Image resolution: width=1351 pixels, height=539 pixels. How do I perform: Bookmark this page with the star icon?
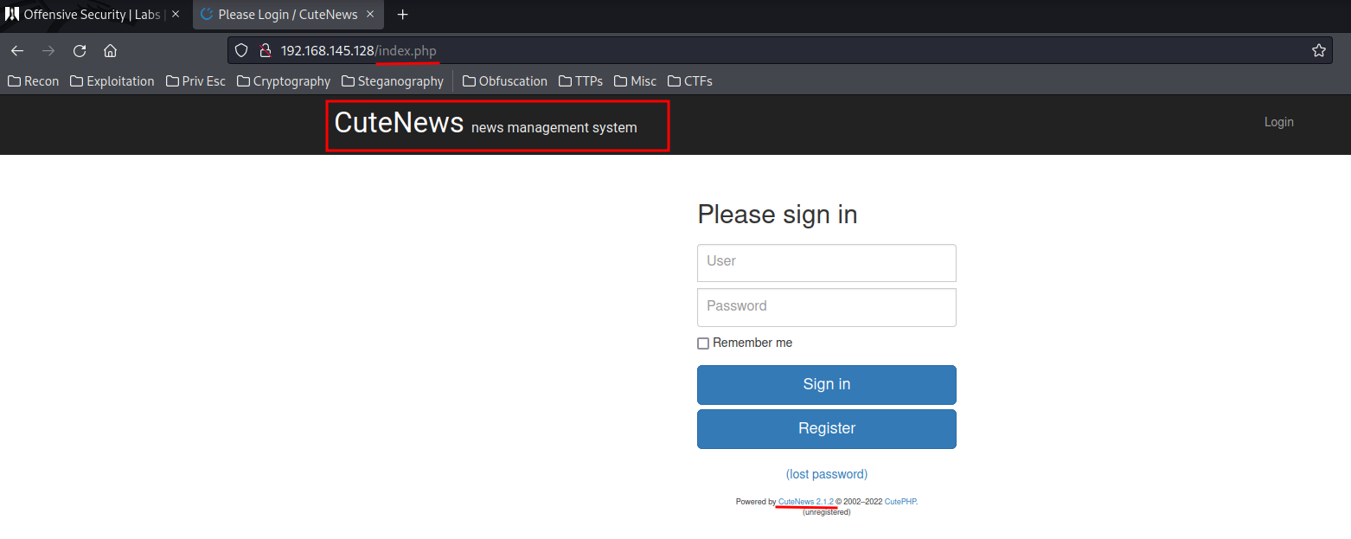pyautogui.click(x=1319, y=51)
